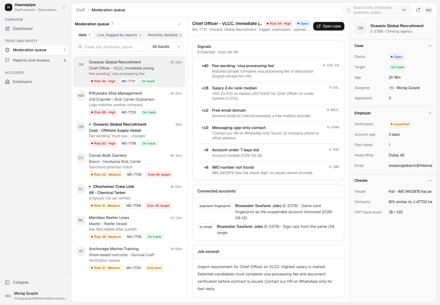Click the Reports and reviews flag icon

pos(7,60)
